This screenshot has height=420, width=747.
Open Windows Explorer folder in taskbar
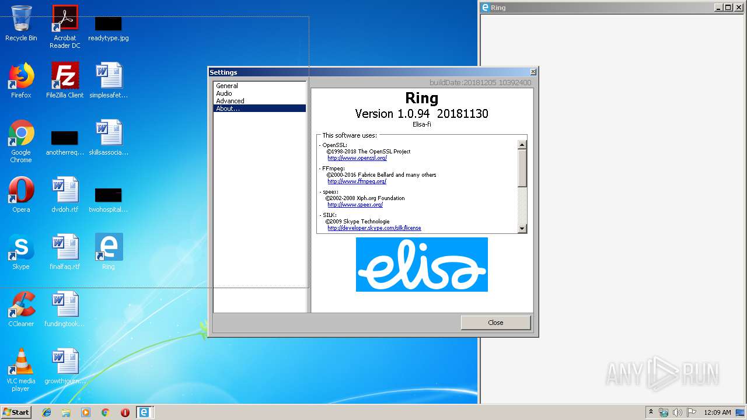coord(66,412)
